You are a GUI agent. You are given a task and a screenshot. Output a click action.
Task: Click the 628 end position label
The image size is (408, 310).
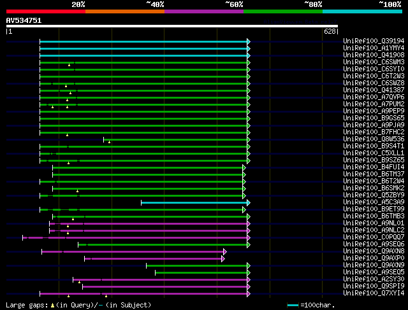[x=330, y=31]
